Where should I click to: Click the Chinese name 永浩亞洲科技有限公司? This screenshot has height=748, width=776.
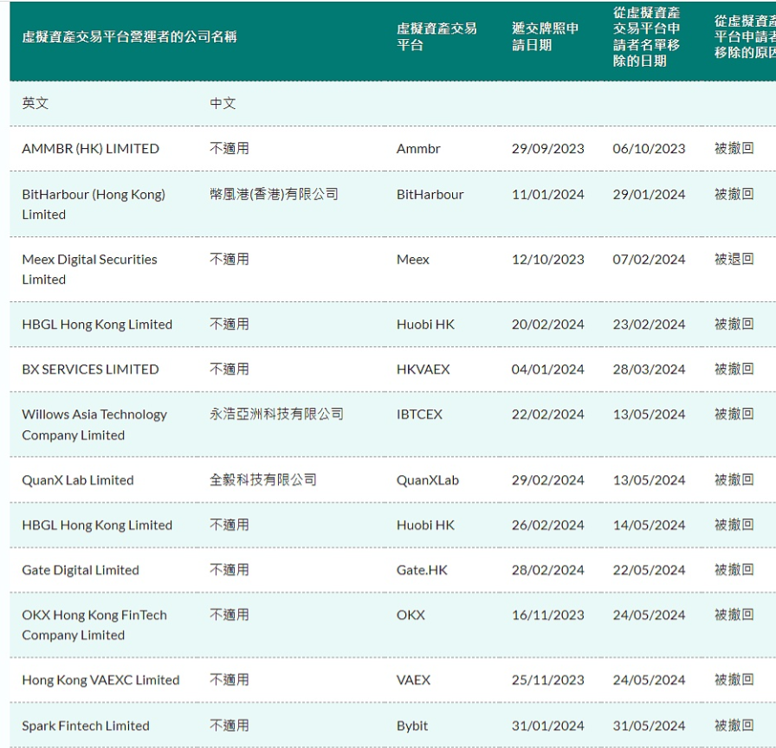(276, 415)
